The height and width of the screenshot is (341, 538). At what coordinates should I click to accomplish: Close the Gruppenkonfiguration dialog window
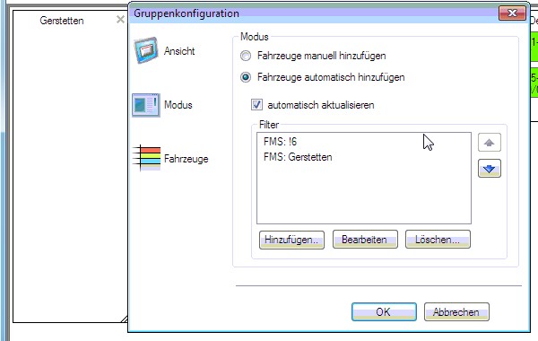tap(512, 13)
